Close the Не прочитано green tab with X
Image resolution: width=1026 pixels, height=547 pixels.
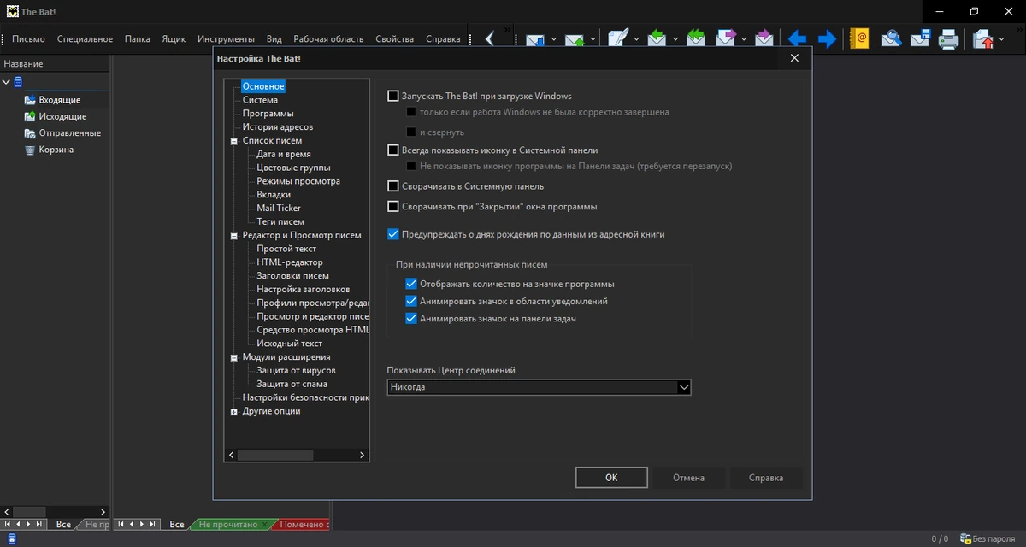(265, 524)
